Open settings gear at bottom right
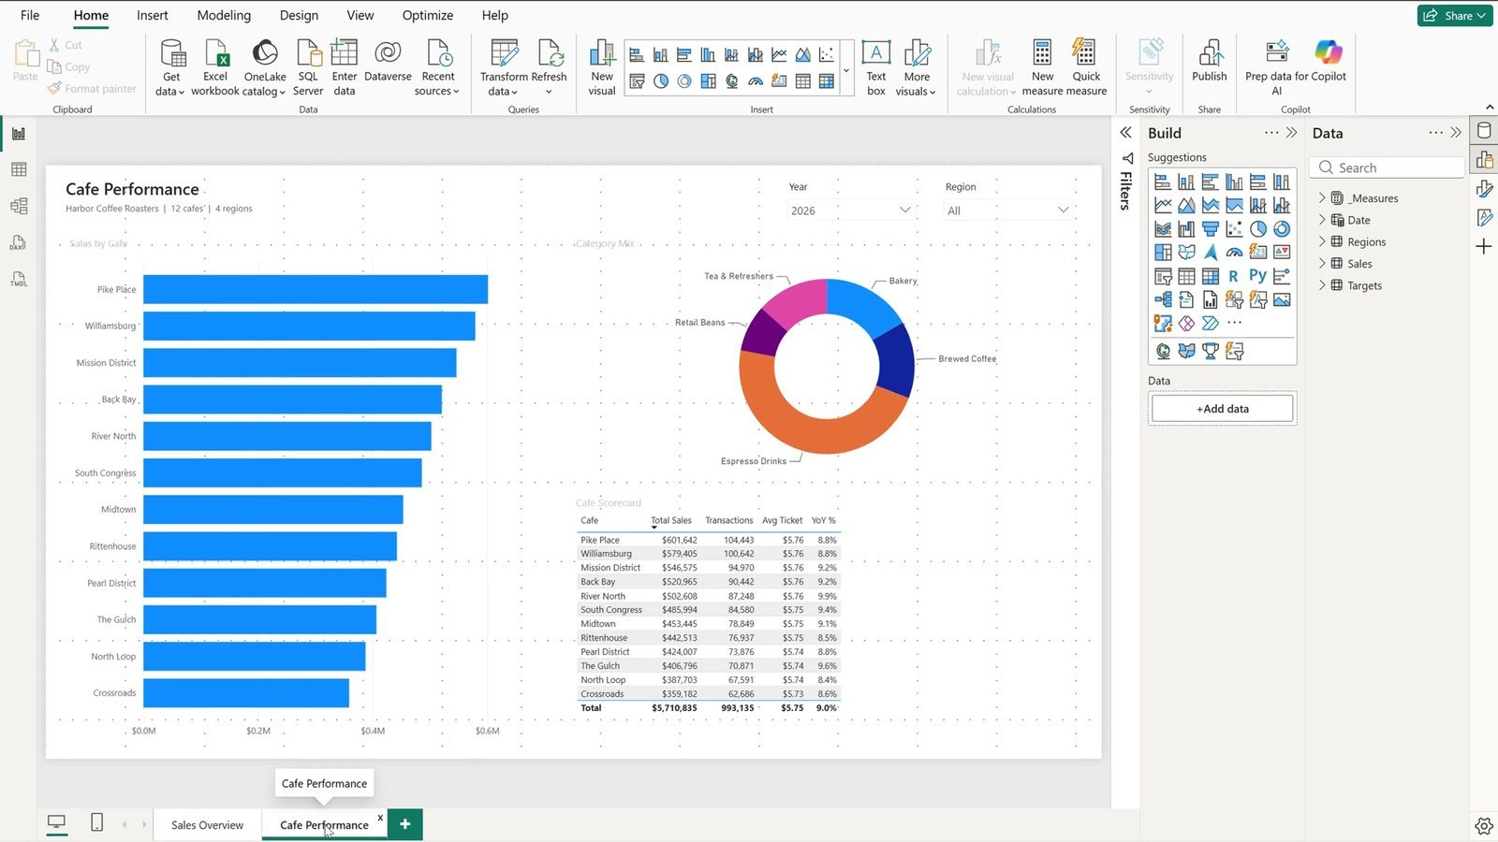Viewport: 1498px width, 842px height. click(1483, 826)
